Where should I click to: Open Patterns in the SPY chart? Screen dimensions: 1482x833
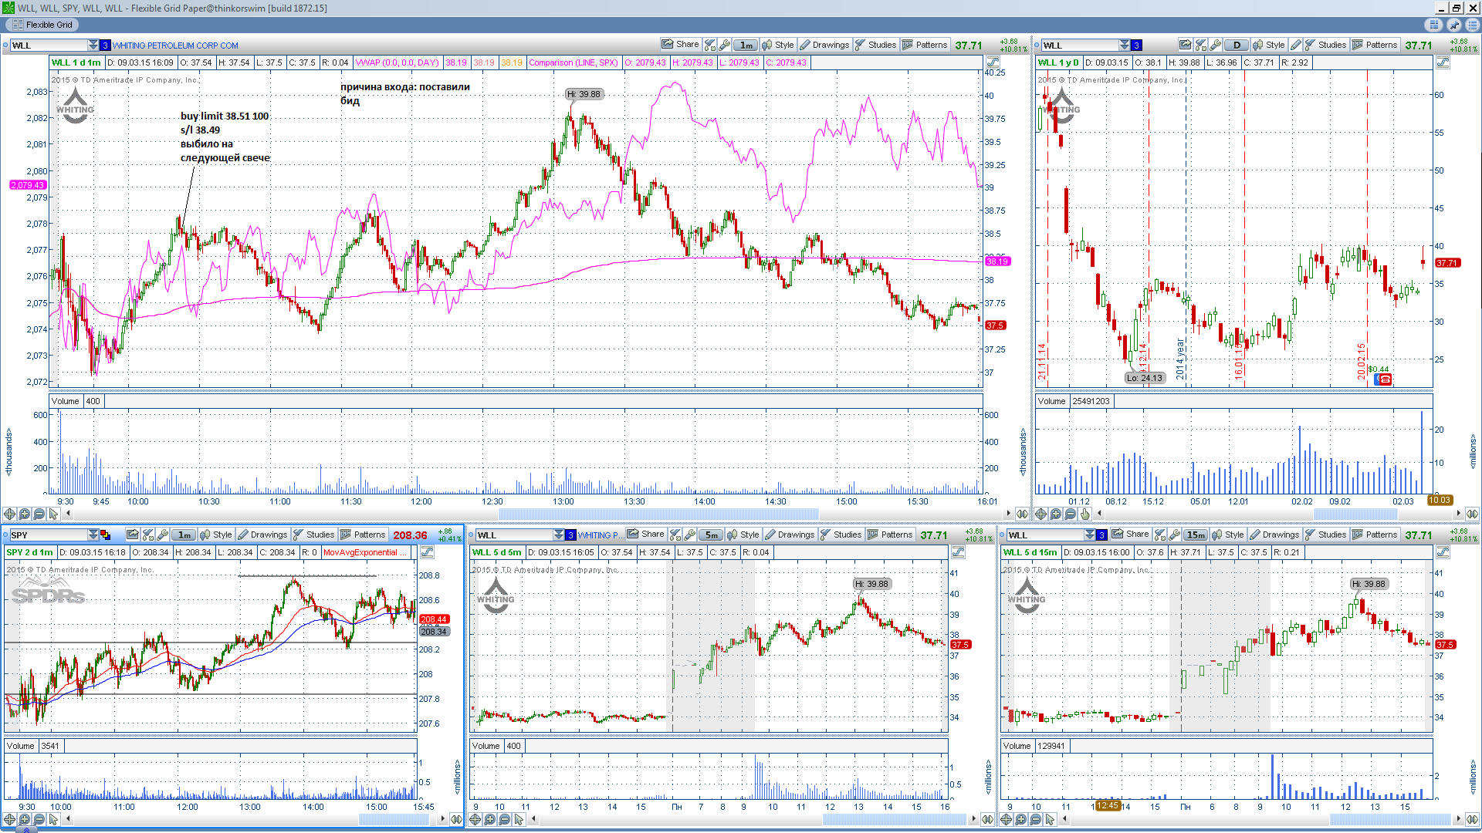[363, 535]
